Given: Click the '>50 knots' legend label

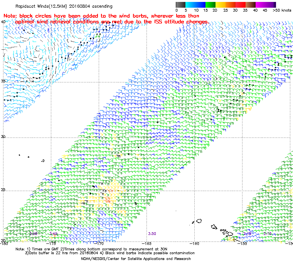Looking at the screenshot, I should pos(282,10).
